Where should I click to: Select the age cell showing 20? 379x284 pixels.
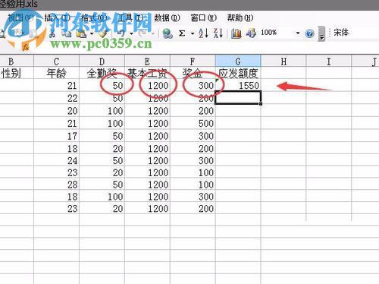click(56, 111)
